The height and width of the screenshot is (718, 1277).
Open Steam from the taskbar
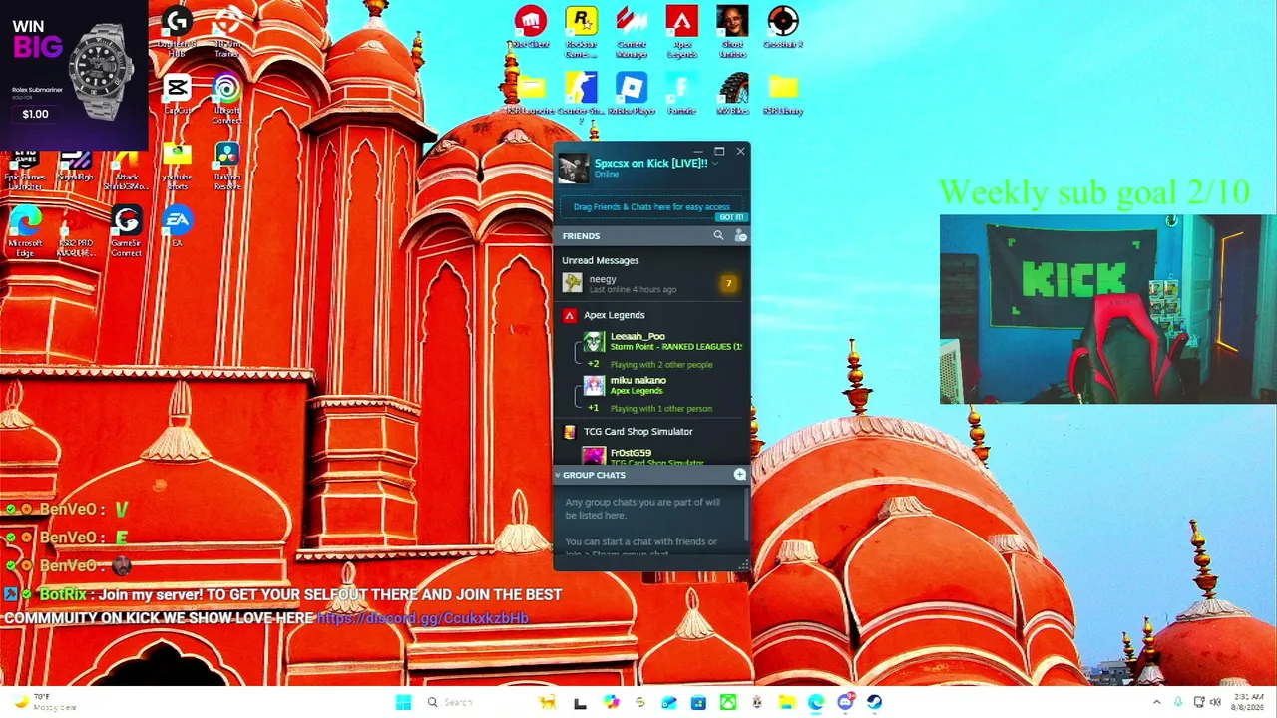(875, 702)
